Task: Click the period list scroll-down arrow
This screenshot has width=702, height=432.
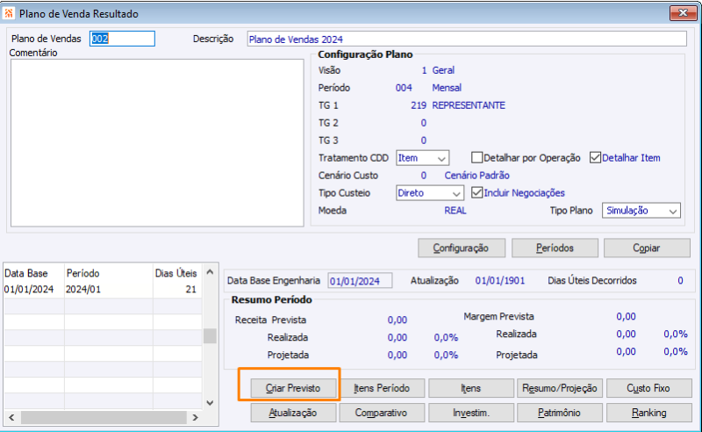Action: pyautogui.click(x=210, y=403)
